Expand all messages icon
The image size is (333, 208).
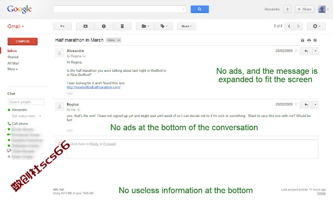pyautogui.click(x=303, y=41)
